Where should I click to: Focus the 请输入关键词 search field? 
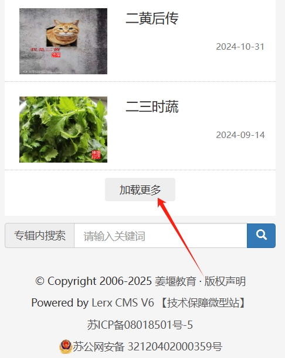[161, 236]
